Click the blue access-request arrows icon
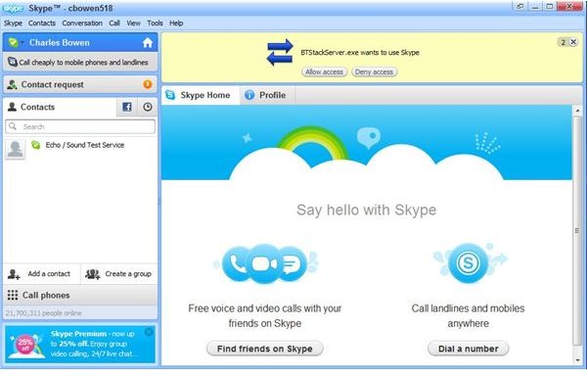The width and height of the screenshot is (587, 378). (280, 53)
